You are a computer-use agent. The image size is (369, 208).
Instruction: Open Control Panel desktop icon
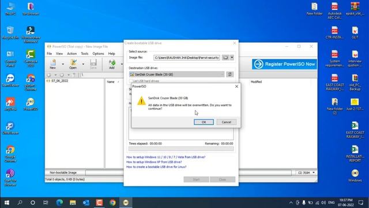10,58
